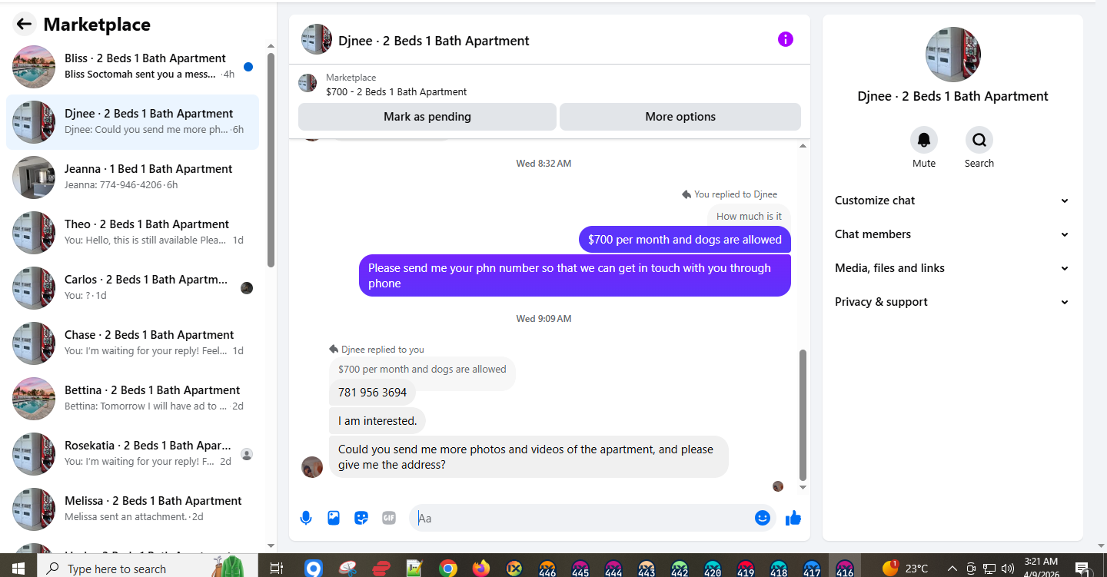Viewport: 1107px width, 577px height.
Task: Expand Media, files and links
Action: point(952,268)
